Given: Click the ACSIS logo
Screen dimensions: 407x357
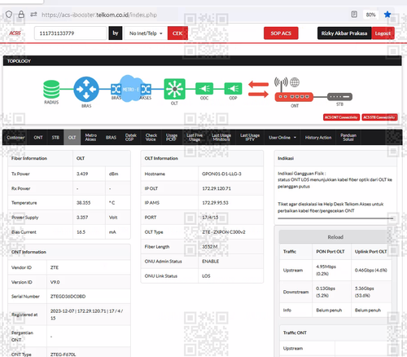Looking at the screenshot, I should (15, 33).
